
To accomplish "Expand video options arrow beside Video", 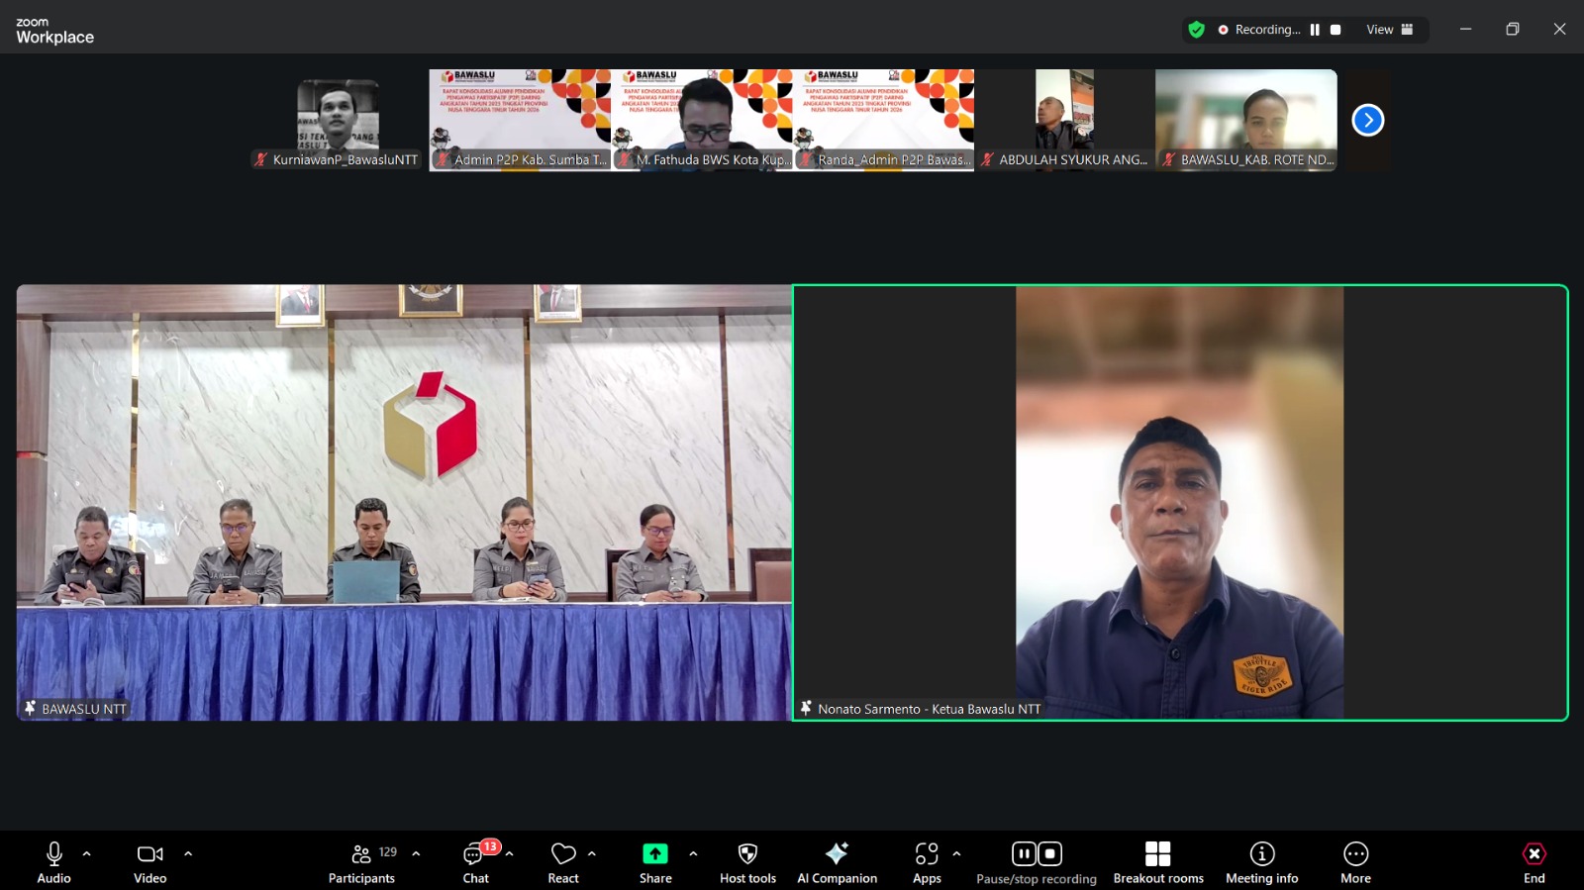I will 188,853.
